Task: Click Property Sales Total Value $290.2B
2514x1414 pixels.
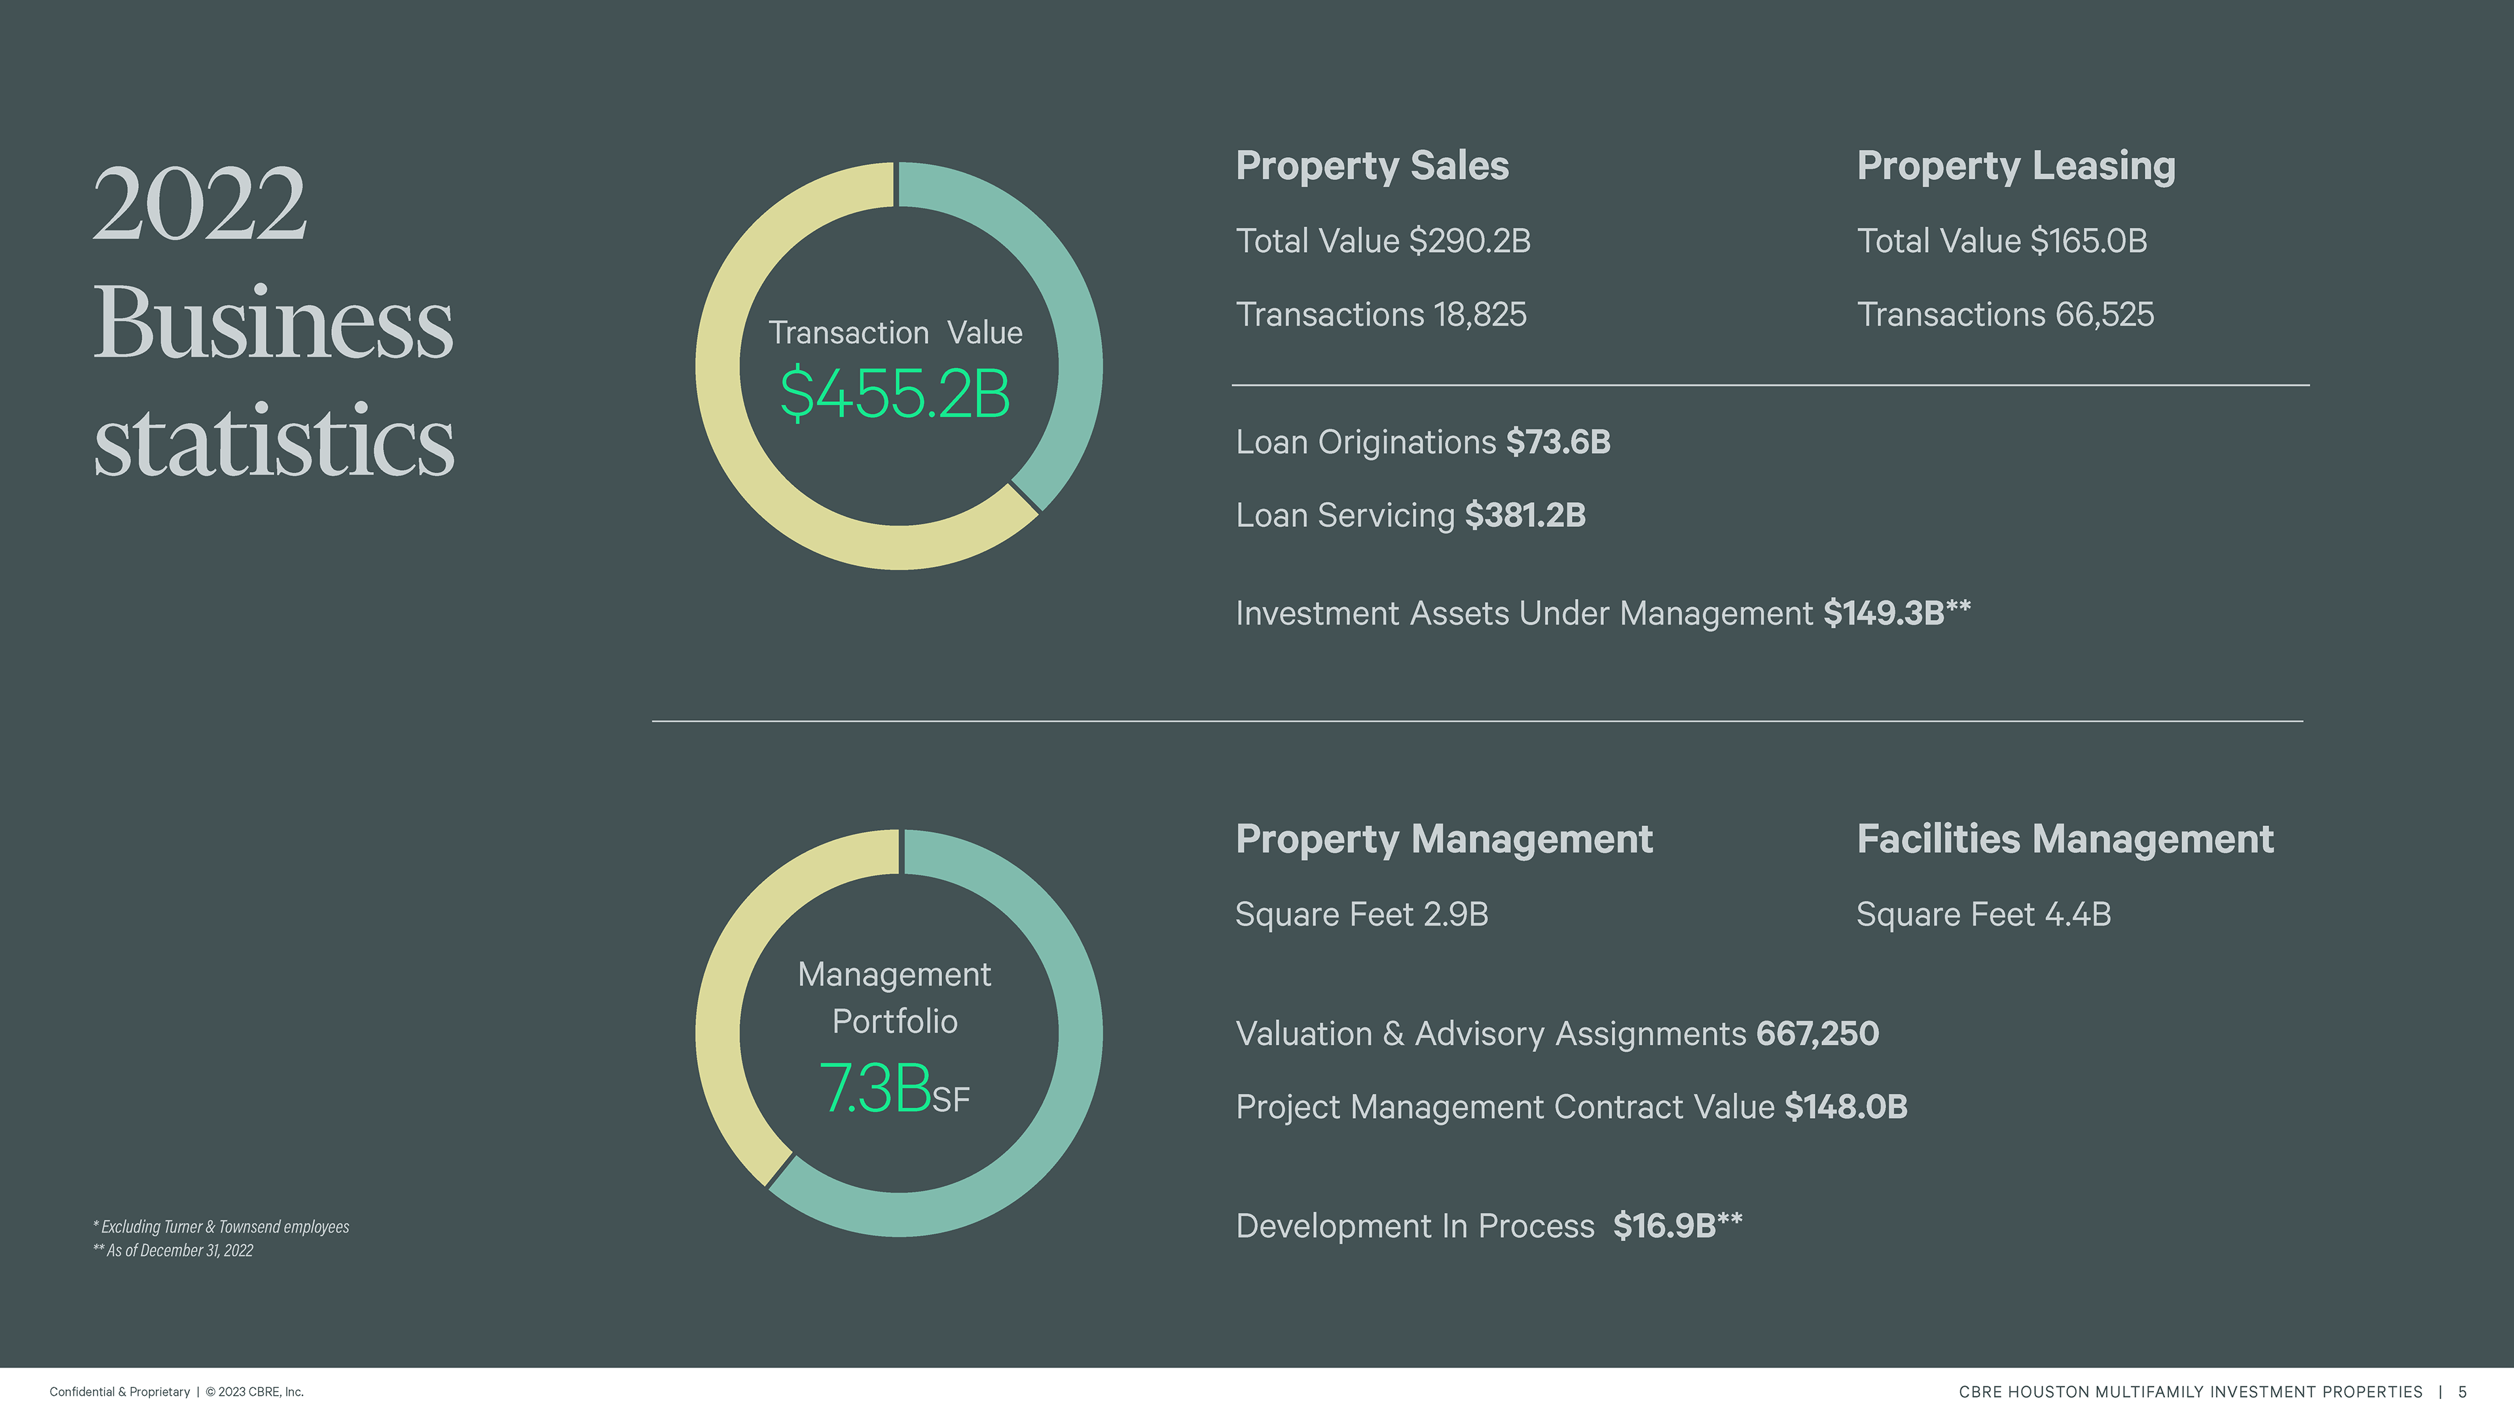Action: 1382,241
